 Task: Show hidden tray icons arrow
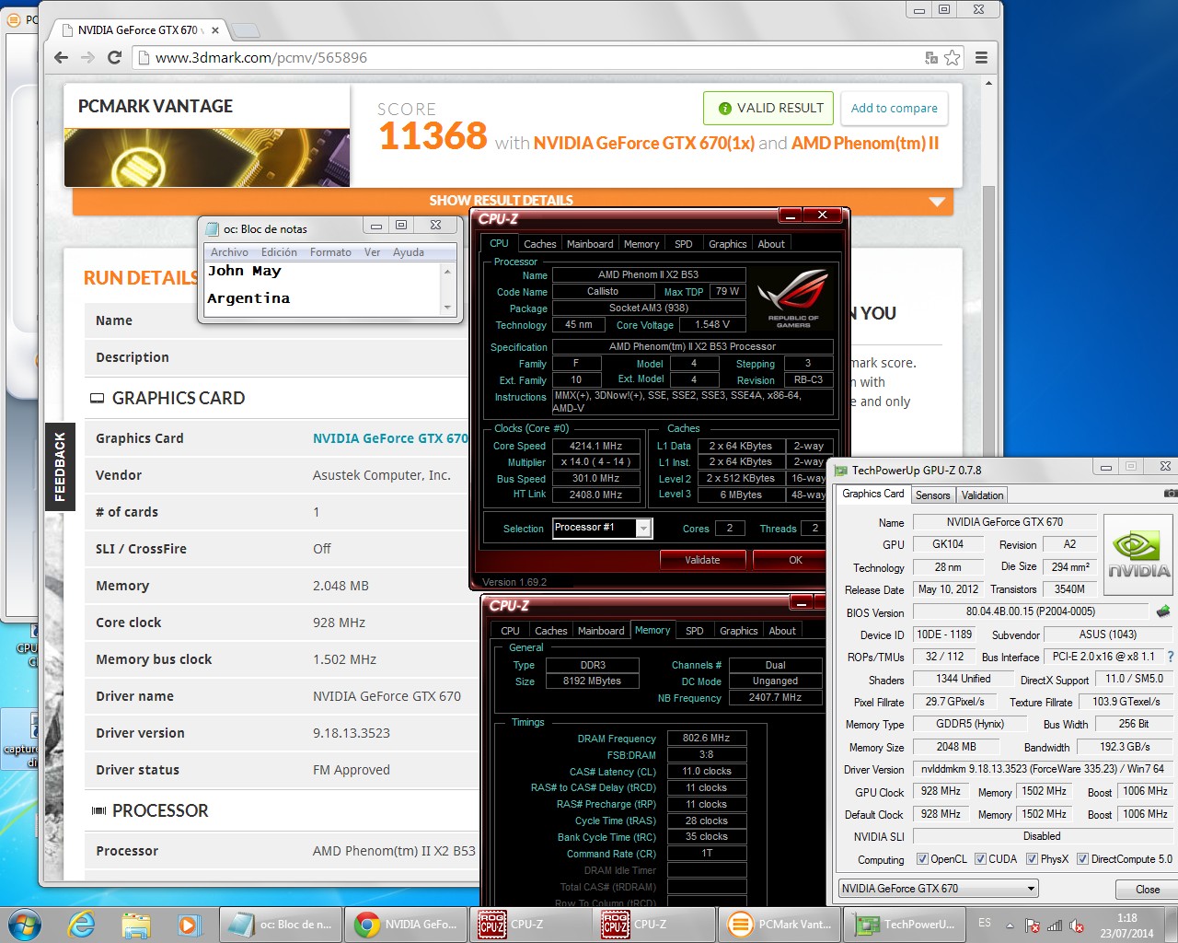1010,926
